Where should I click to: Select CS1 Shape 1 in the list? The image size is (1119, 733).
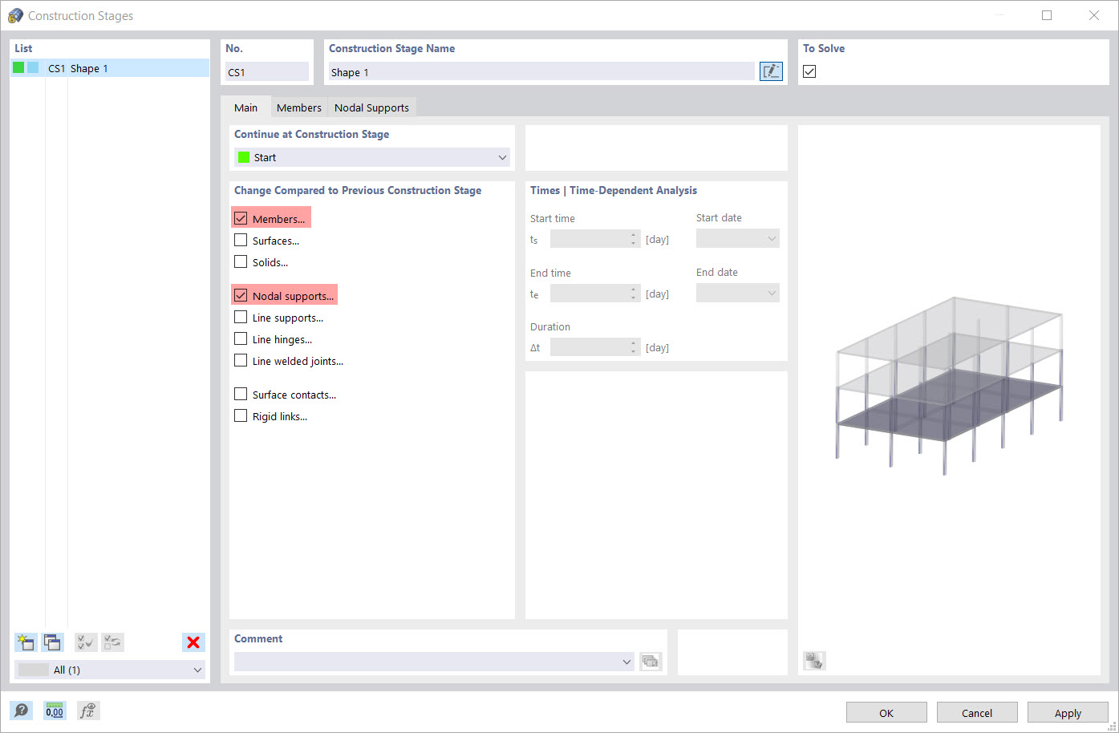tap(80, 68)
